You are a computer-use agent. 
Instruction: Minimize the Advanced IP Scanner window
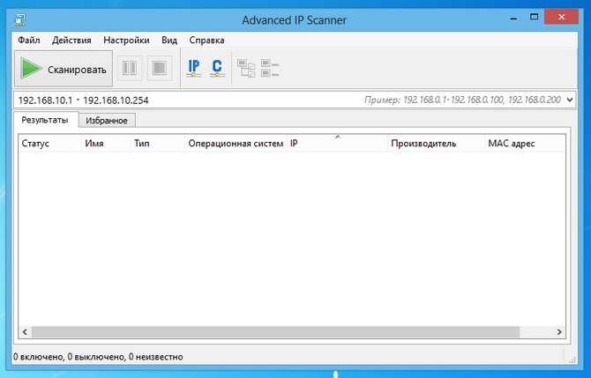[x=513, y=18]
